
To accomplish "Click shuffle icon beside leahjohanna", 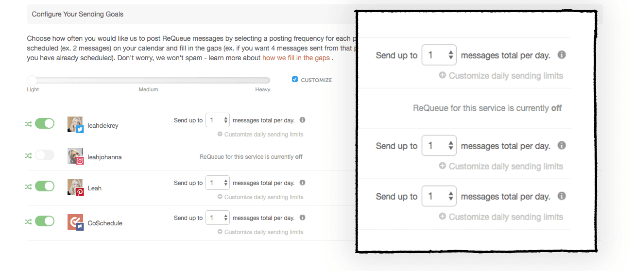I will (28, 156).
